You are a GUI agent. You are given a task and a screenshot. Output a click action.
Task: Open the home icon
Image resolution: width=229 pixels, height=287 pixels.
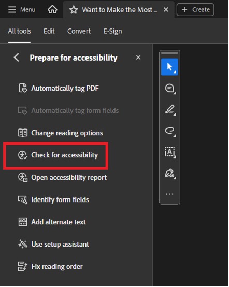(x=52, y=9)
